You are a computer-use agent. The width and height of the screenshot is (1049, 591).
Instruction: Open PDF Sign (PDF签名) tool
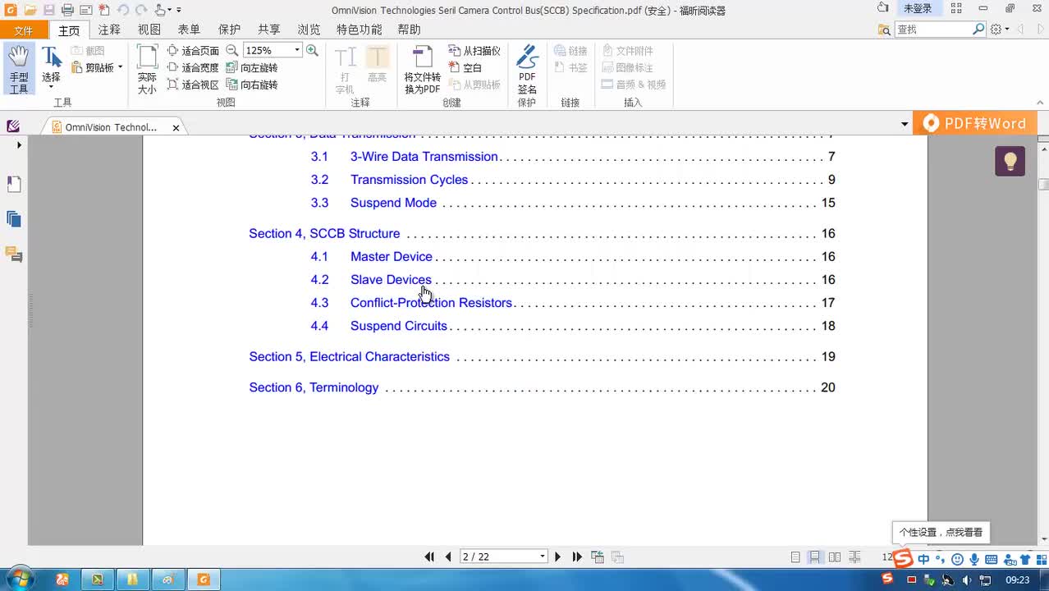click(x=527, y=70)
